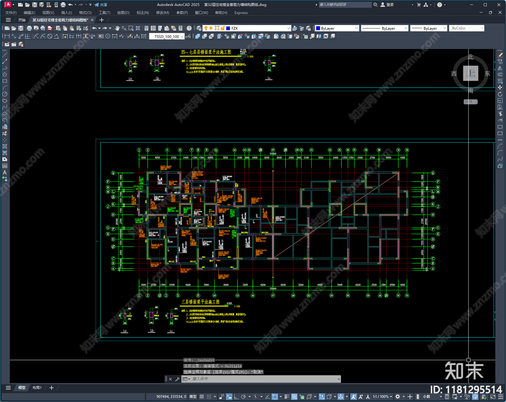Viewport: 506px width, 402px height.
Task: Open the 标注(N) menu
Action: point(143,13)
